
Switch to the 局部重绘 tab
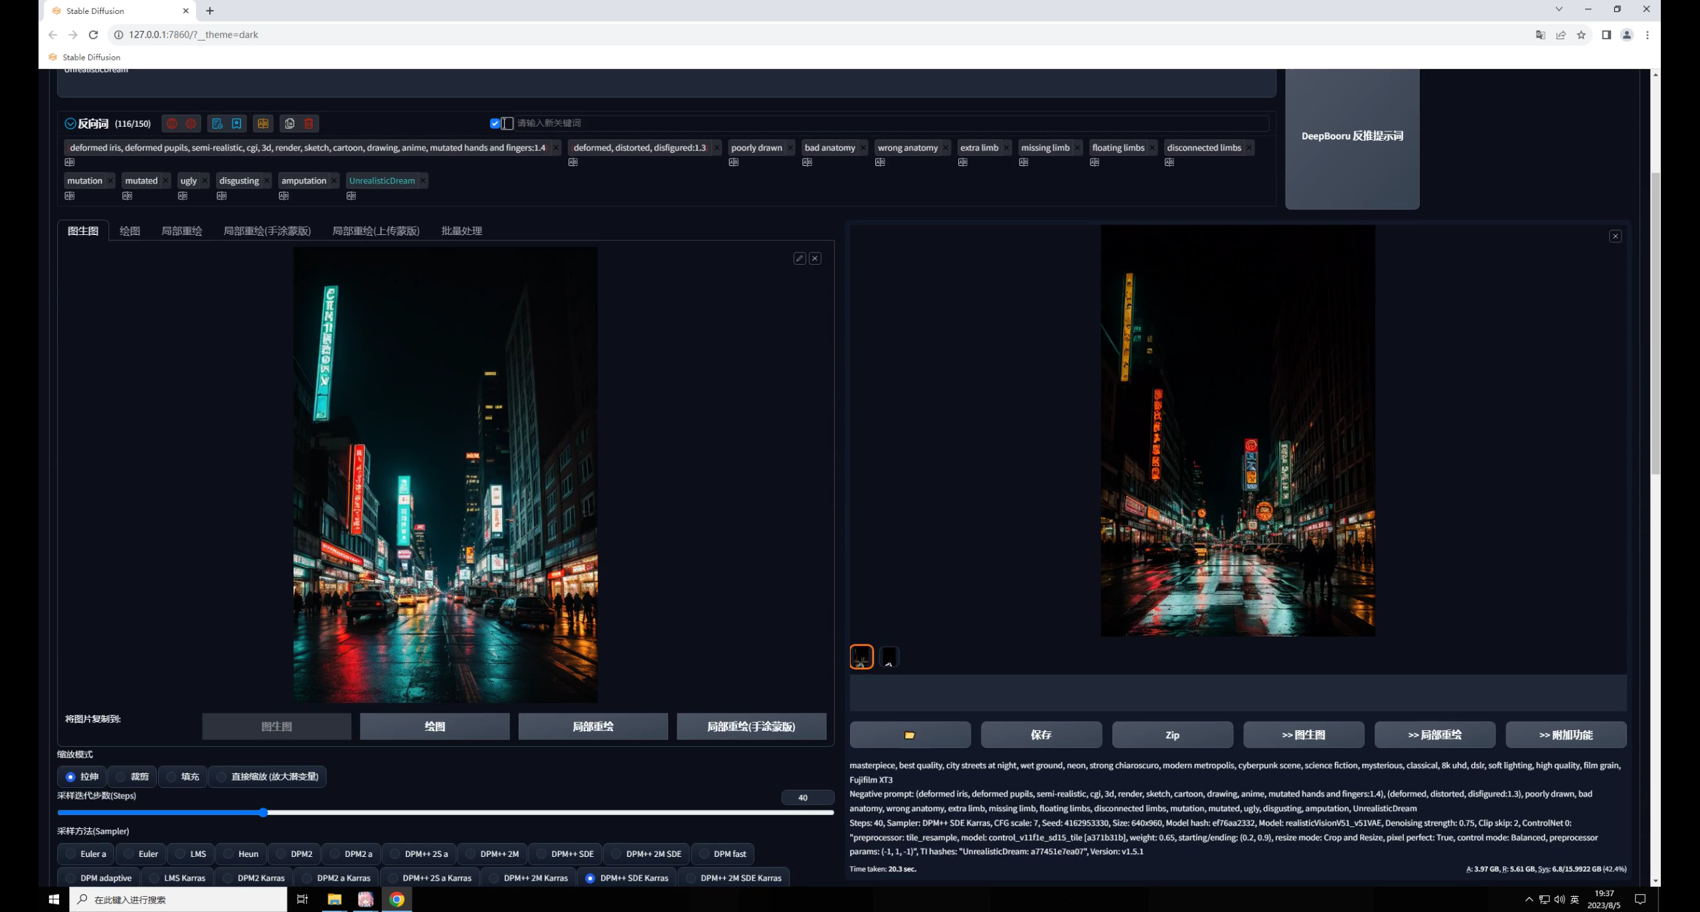[181, 231]
